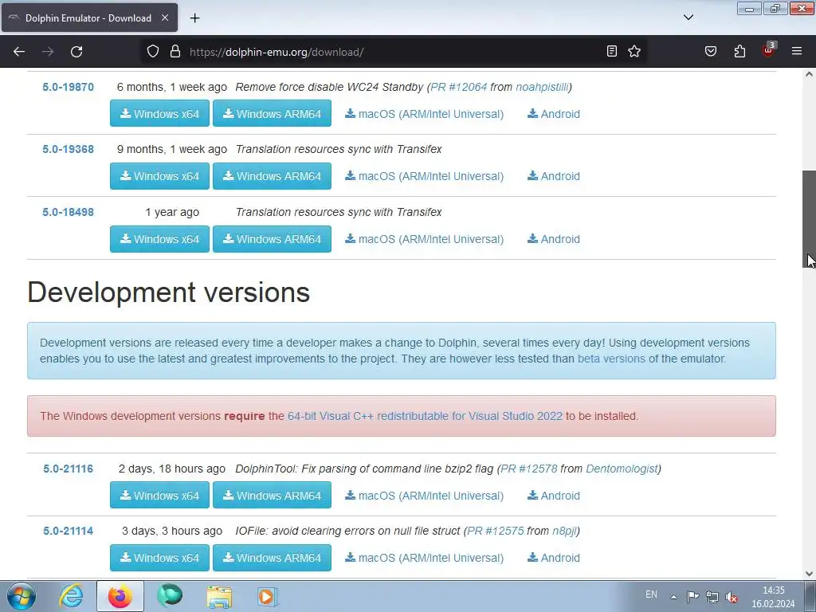The height and width of the screenshot is (612, 816).
Task: Show hidden system tray icons
Action: pyautogui.click(x=673, y=596)
